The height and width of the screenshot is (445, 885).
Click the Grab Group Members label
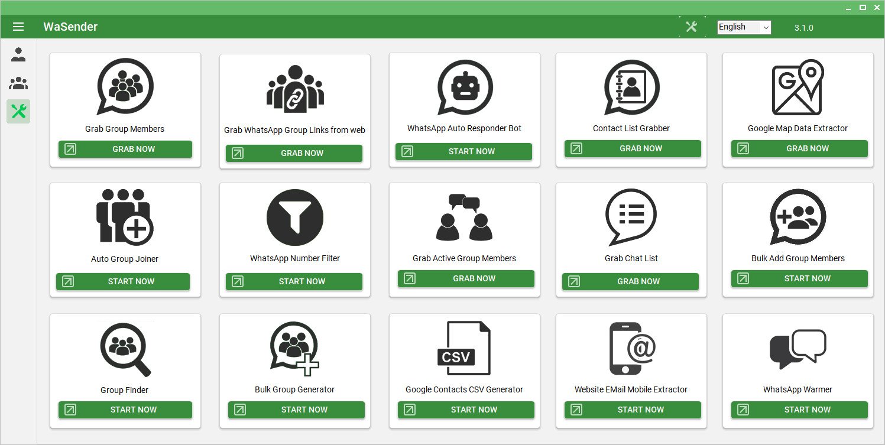click(125, 129)
